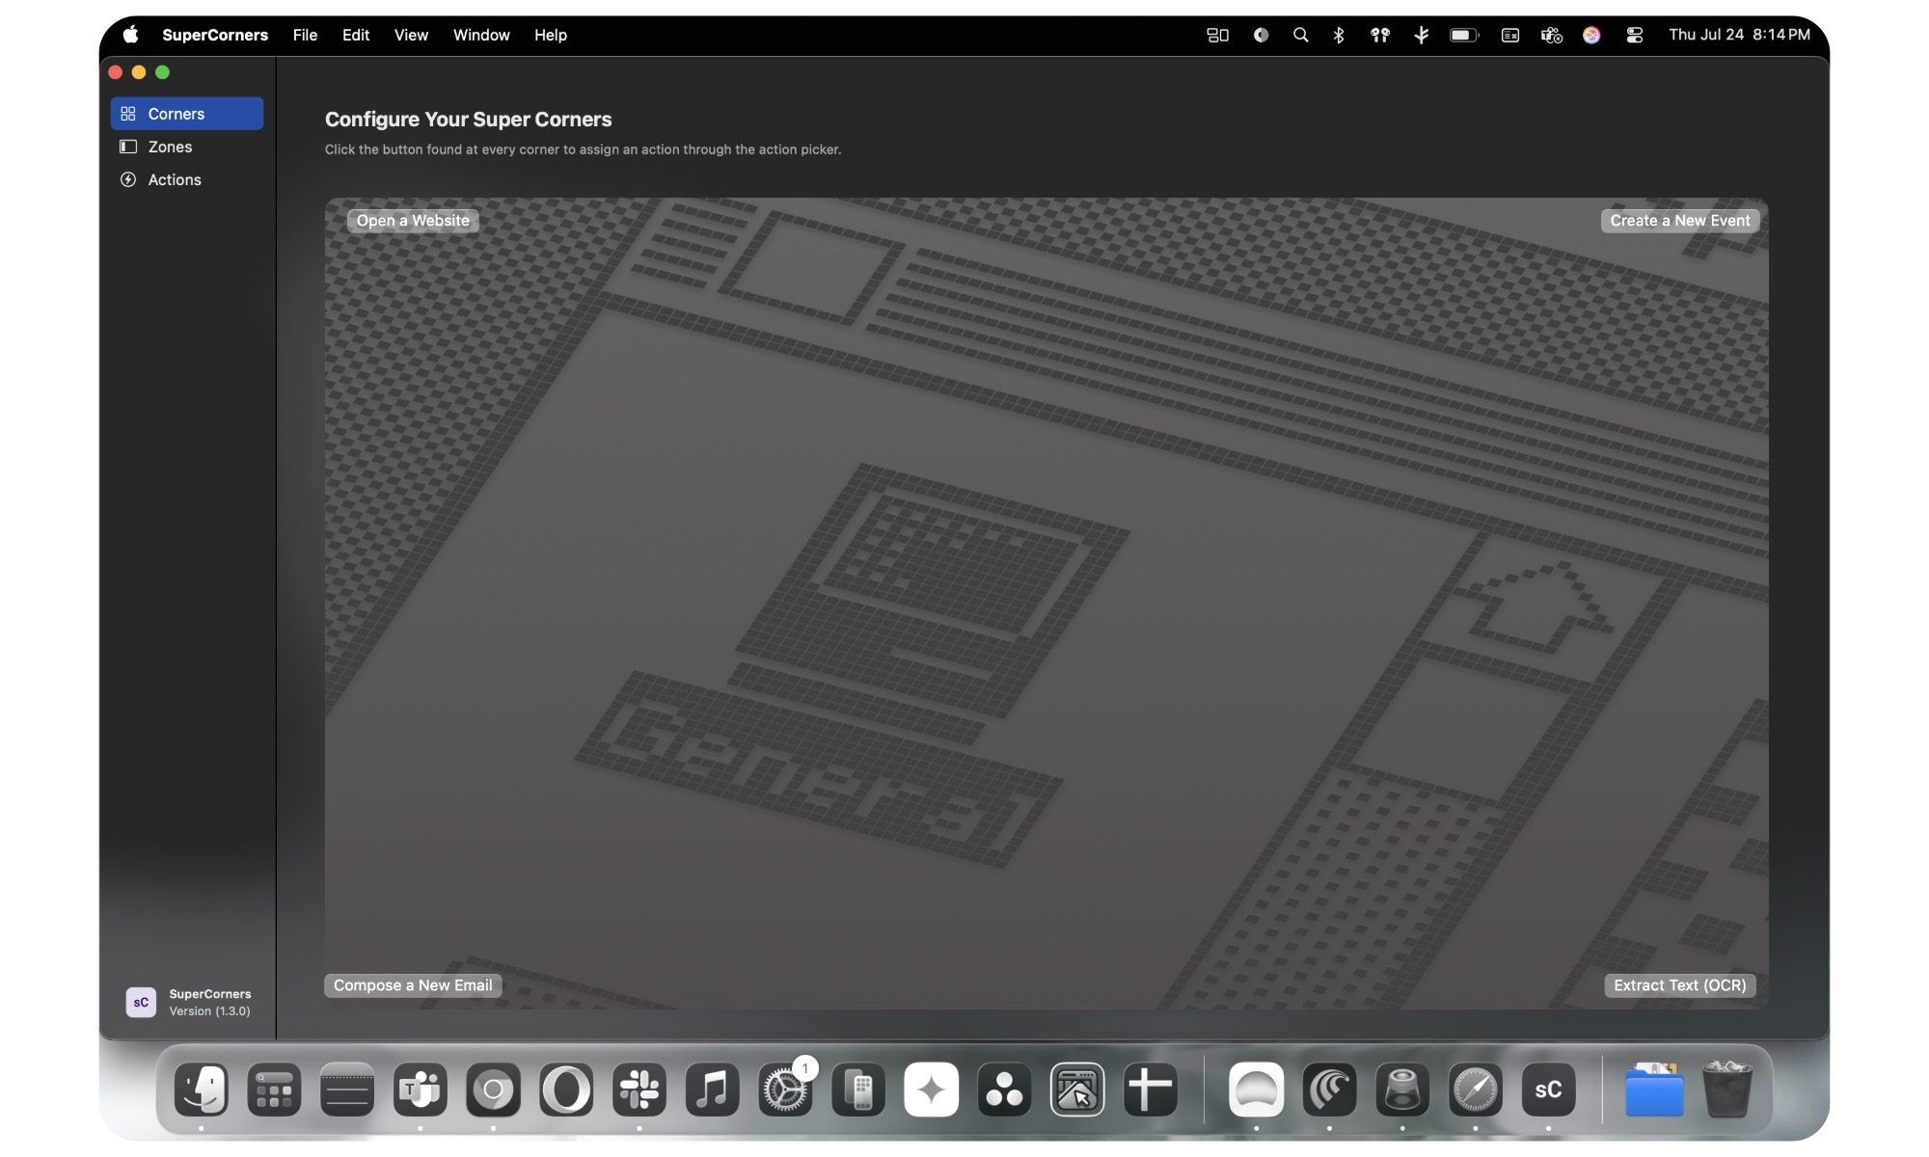Screen dimensions: 1929x1157
Task: Open Control Center from the menu bar
Action: coord(1634,35)
